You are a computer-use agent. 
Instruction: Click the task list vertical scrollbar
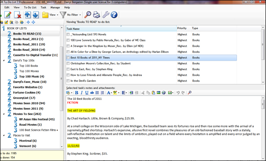click(x=263, y=44)
